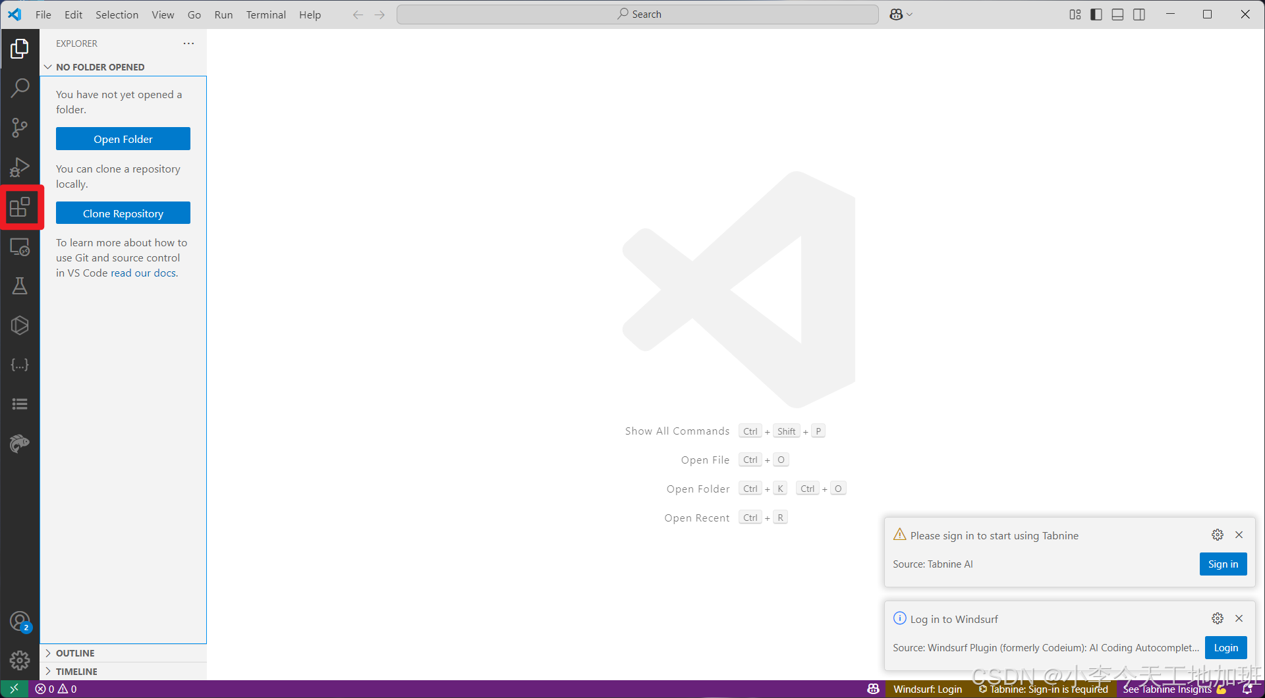Click the Copilot status bar icon
The height and width of the screenshot is (698, 1265).
click(x=873, y=689)
